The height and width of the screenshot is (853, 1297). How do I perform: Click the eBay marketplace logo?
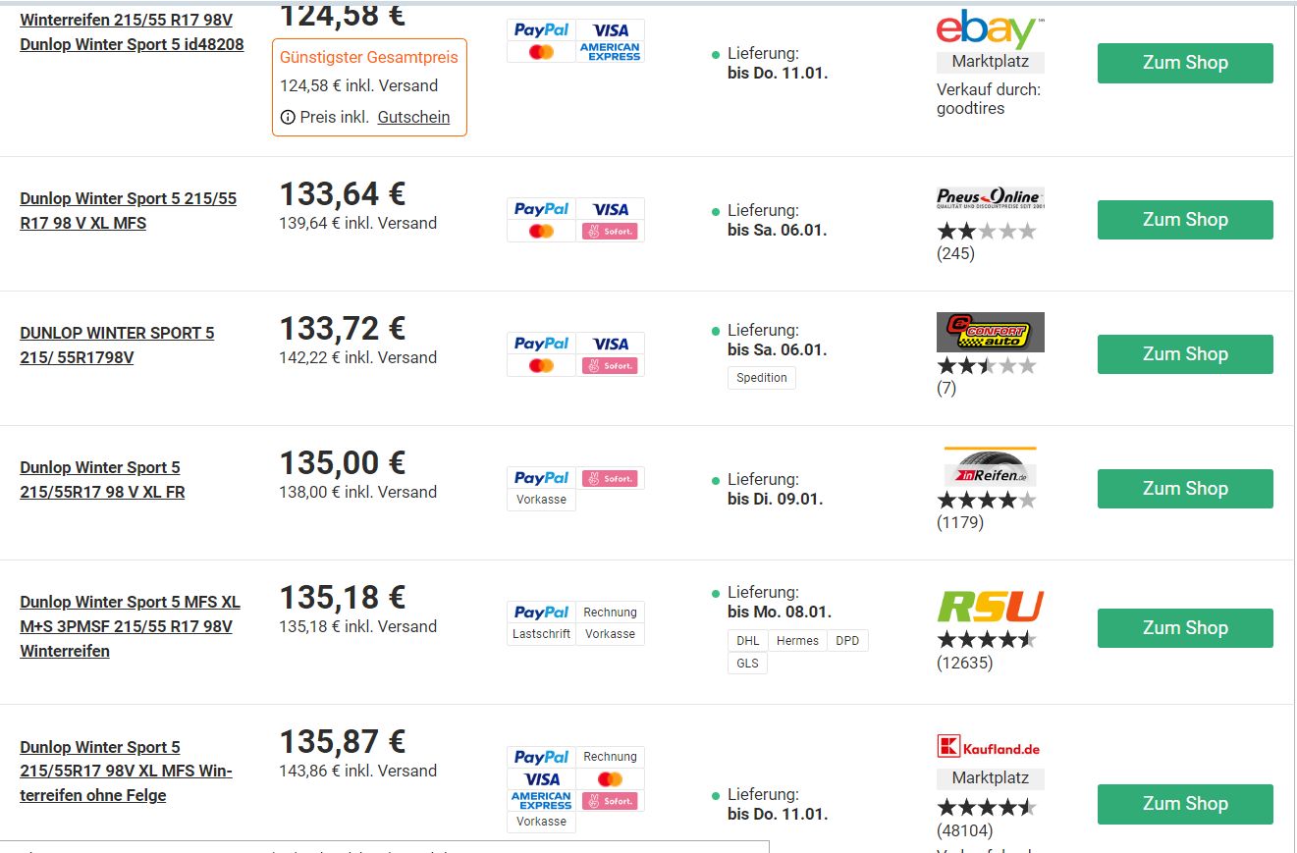(990, 30)
